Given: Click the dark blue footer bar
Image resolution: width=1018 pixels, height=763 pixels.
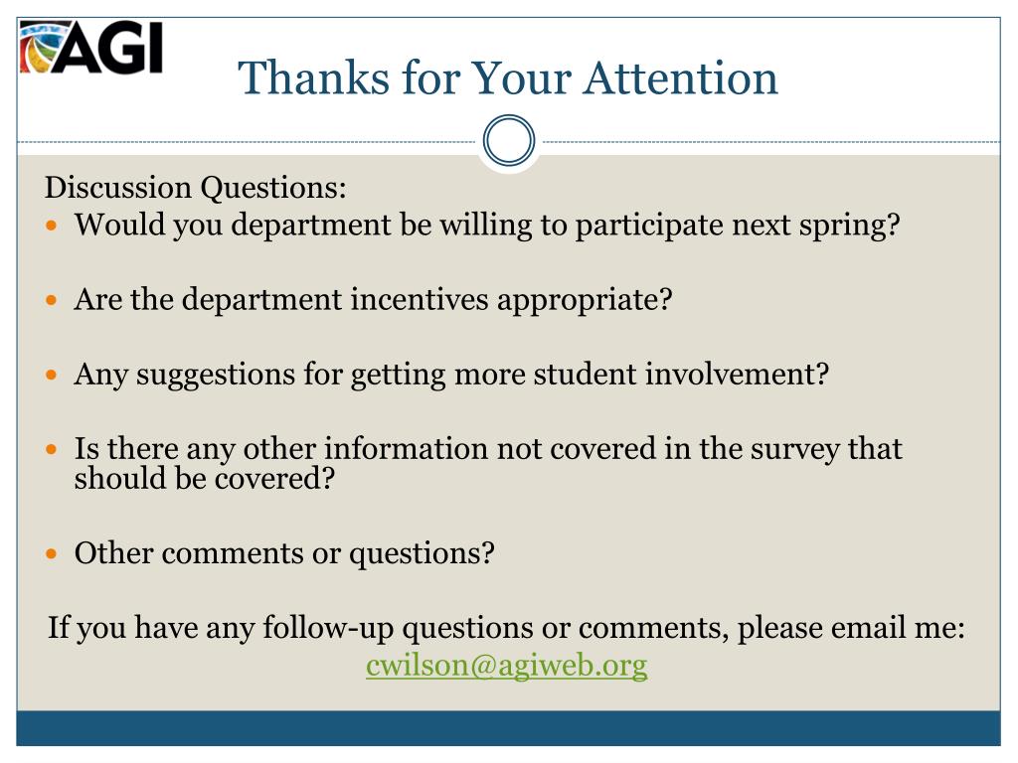Looking at the screenshot, I should tap(508, 728).
